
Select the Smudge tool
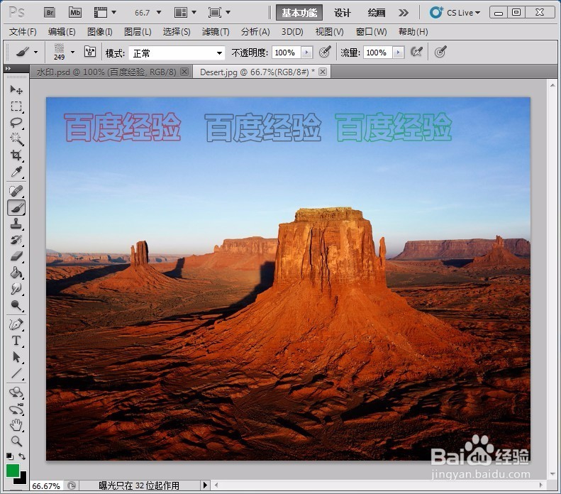[16, 289]
